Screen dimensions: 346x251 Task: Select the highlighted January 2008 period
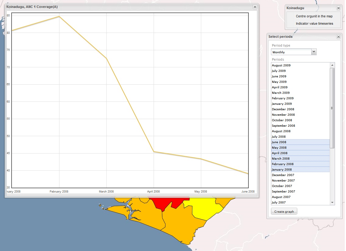[x=282, y=170]
